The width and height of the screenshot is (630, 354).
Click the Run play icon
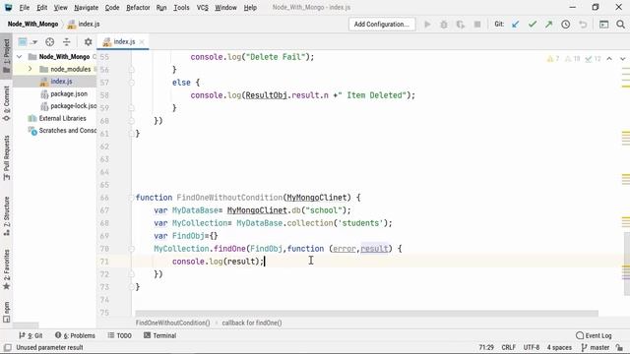[427, 25]
